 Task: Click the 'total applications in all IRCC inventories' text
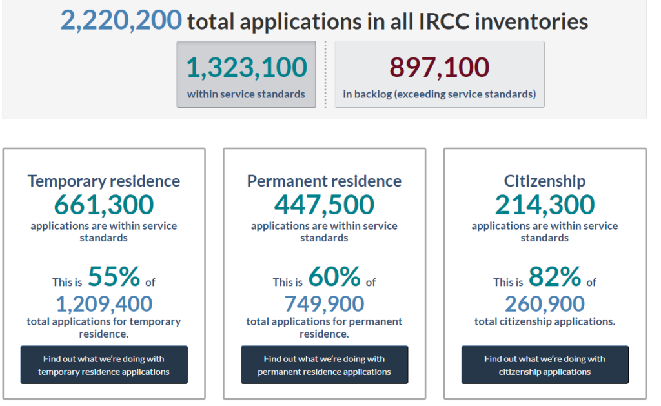pos(387,22)
